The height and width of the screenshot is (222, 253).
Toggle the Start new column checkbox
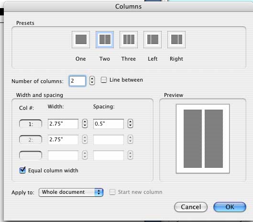click(x=112, y=192)
